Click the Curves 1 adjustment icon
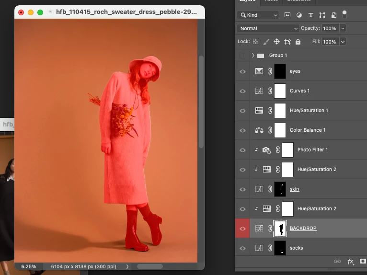367x275 pixels. pos(259,91)
